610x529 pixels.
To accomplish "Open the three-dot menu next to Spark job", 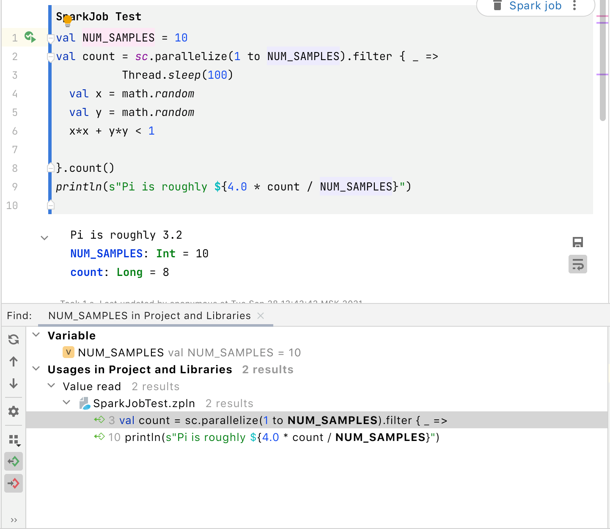I will pyautogui.click(x=574, y=6).
